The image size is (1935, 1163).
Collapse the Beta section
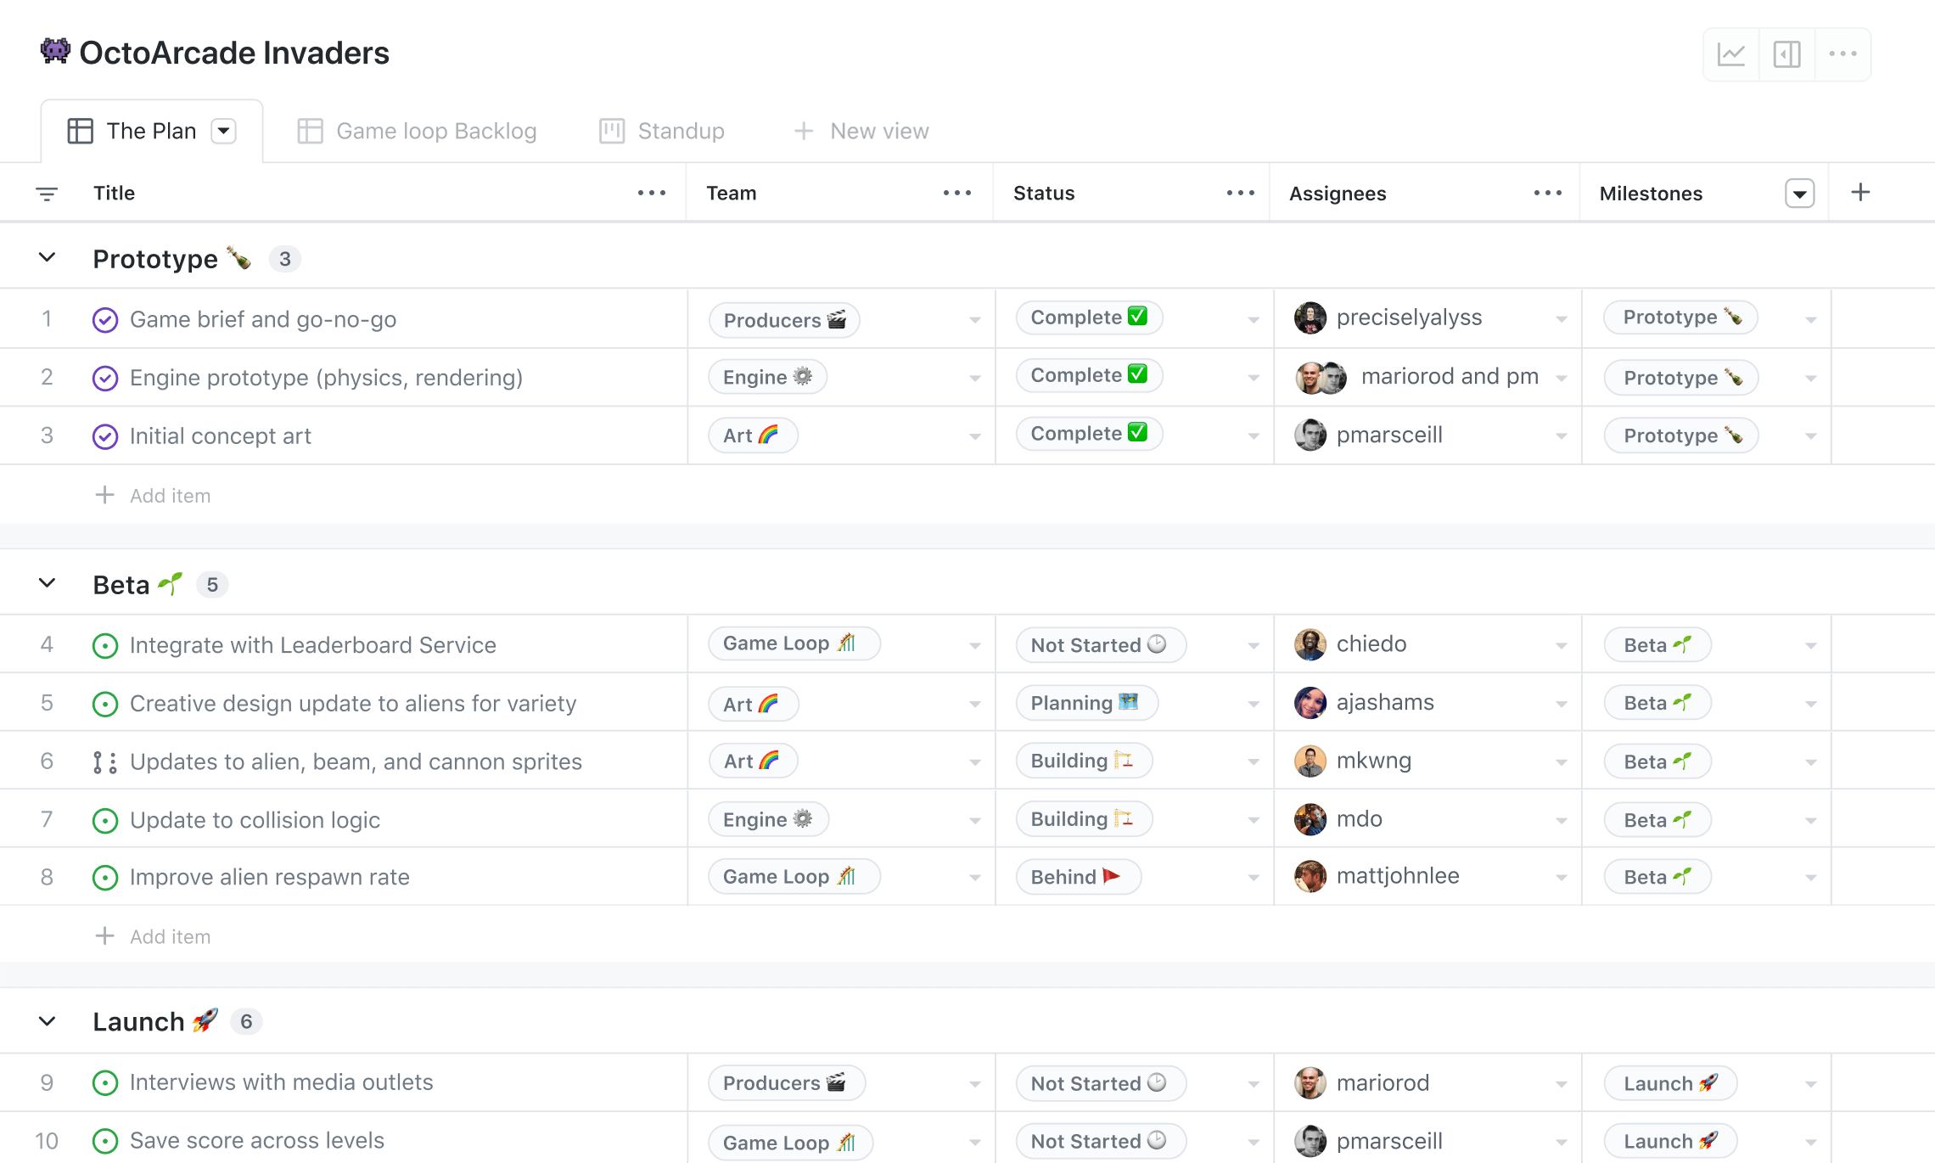(46, 582)
